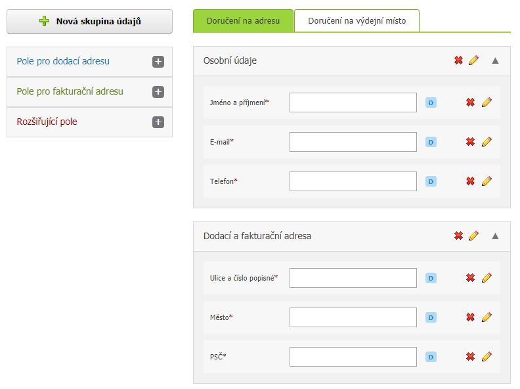Toggle the D badge next to Telefon
520x389 pixels.
click(x=431, y=181)
